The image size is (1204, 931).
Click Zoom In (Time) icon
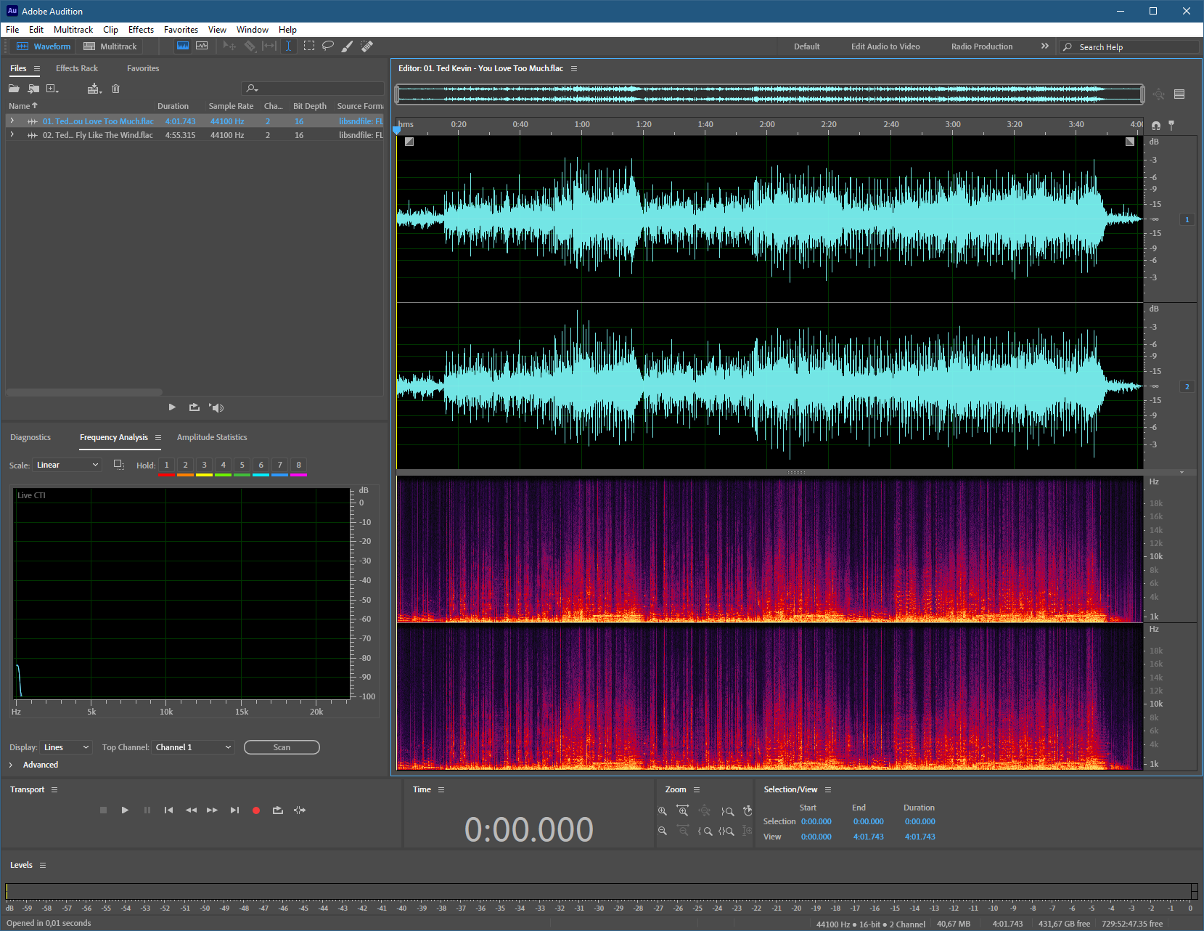tap(683, 810)
